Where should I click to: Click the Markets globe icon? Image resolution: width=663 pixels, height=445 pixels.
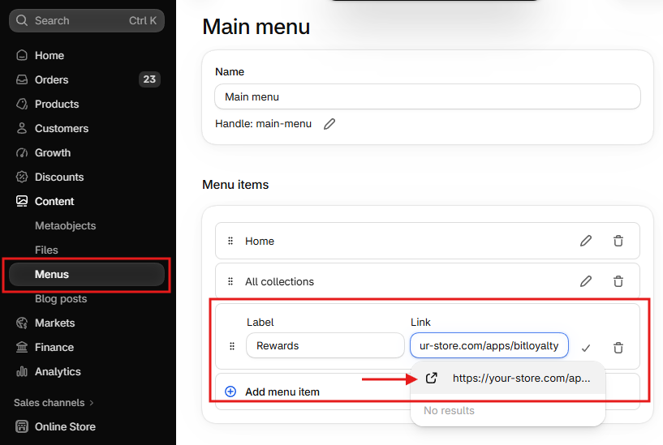[22, 323]
